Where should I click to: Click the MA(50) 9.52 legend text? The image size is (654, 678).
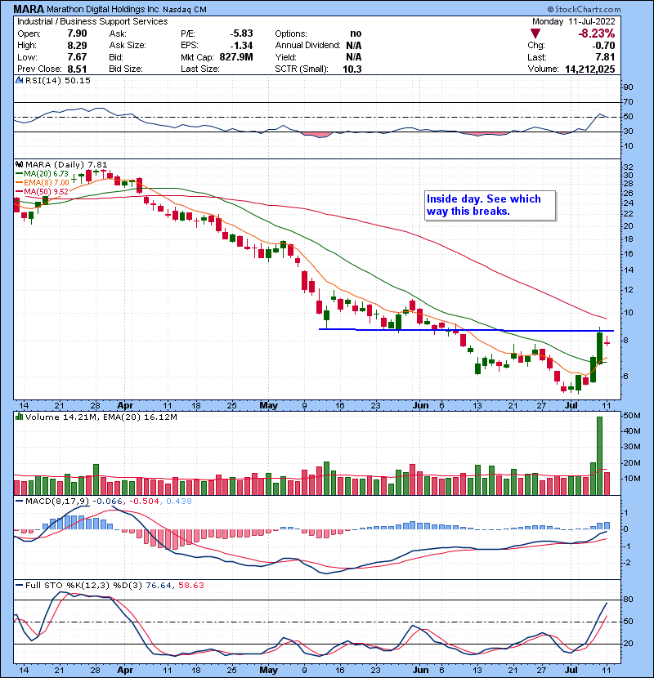(46, 191)
